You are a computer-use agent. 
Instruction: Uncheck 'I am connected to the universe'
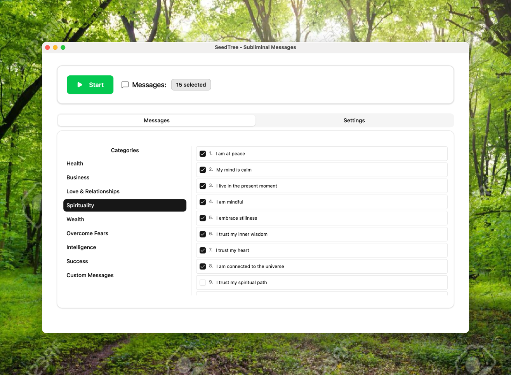[203, 267]
